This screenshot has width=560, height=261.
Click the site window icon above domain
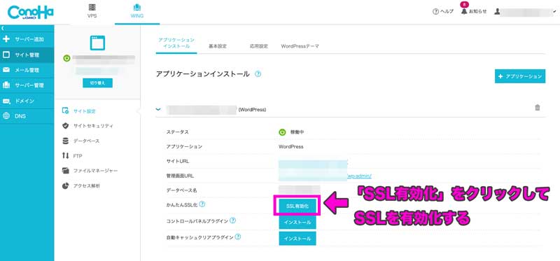(x=97, y=43)
